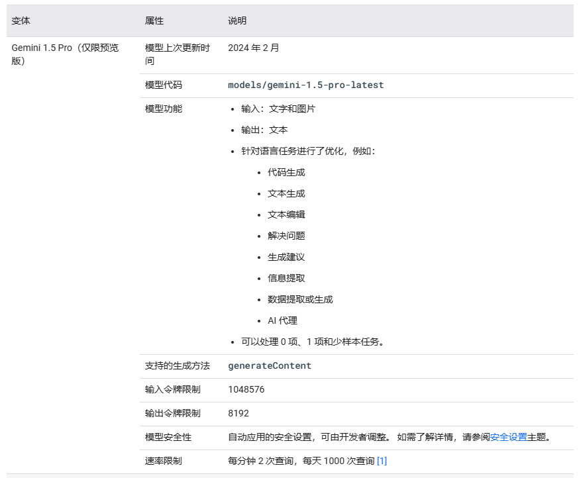Click the AI 代理 list item
Image resolution: width=579 pixels, height=478 pixels.
(282, 320)
